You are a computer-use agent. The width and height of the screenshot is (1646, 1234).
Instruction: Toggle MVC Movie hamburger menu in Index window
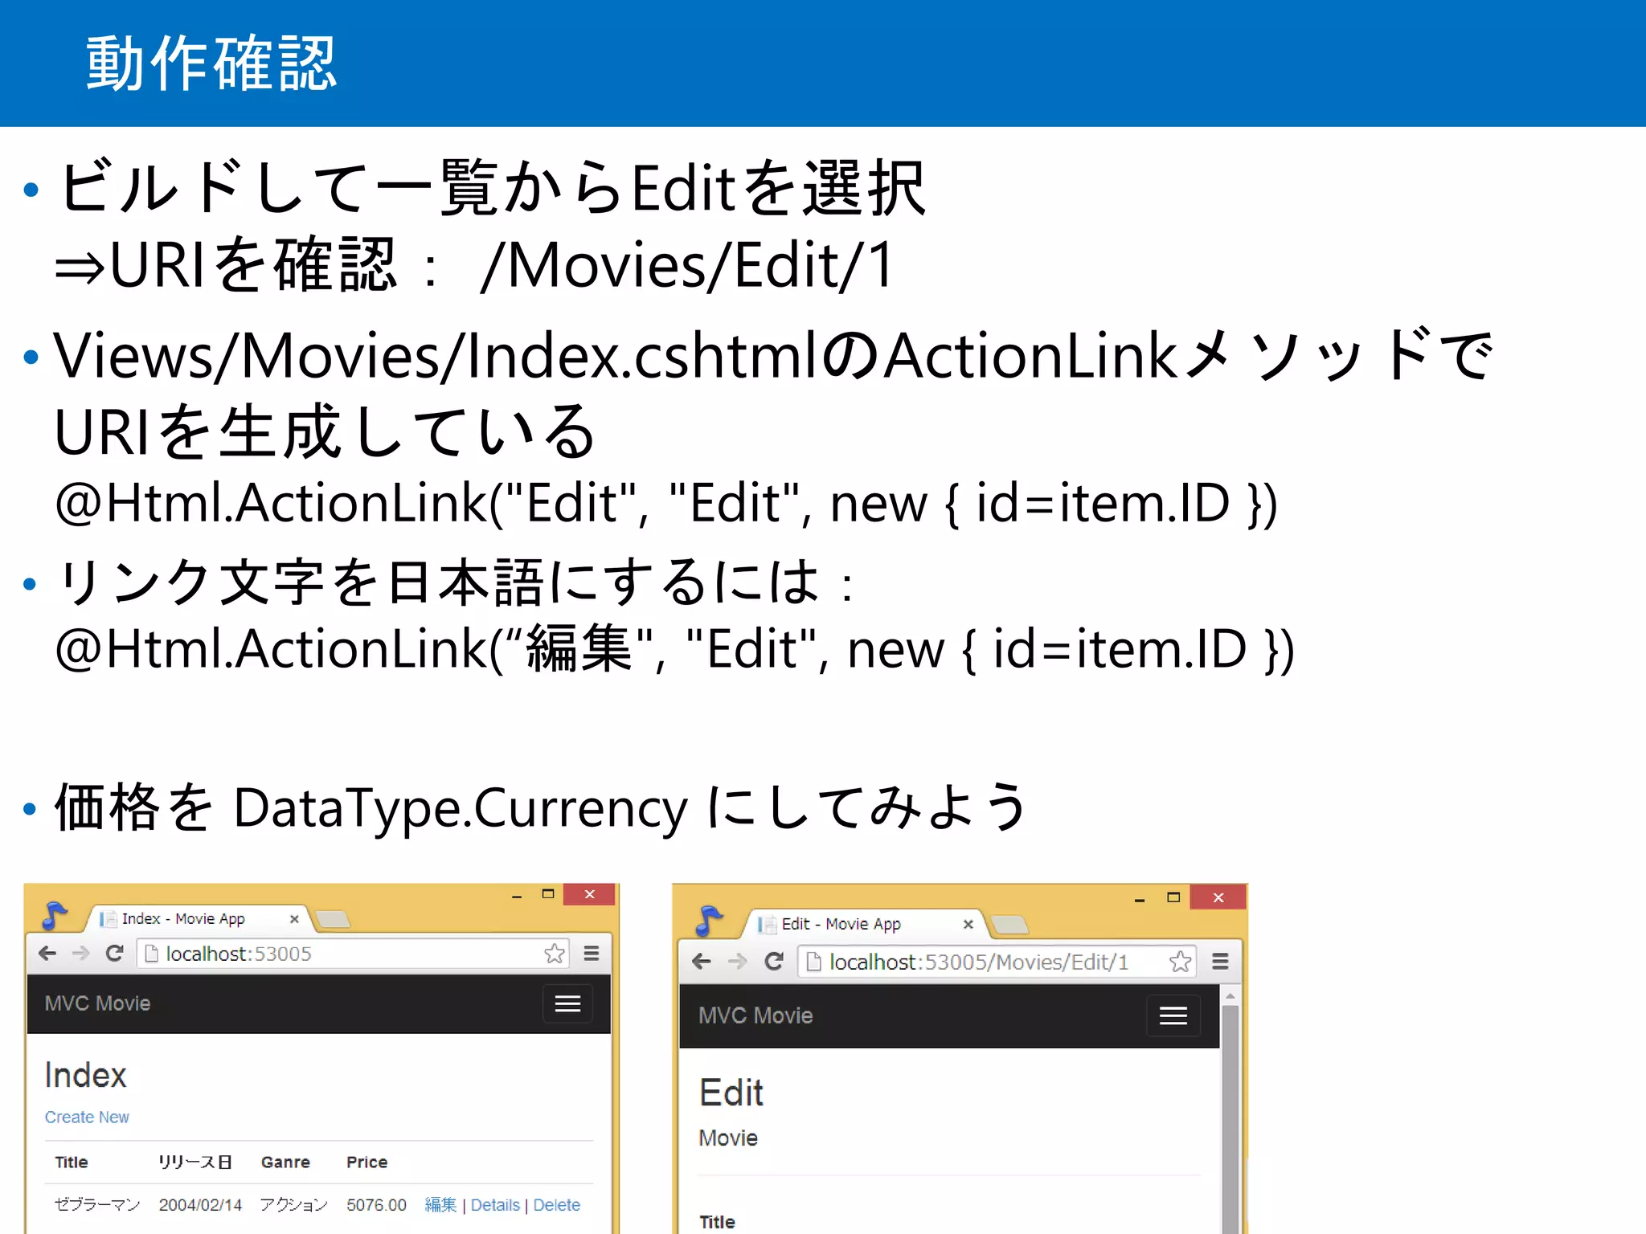tap(567, 1003)
